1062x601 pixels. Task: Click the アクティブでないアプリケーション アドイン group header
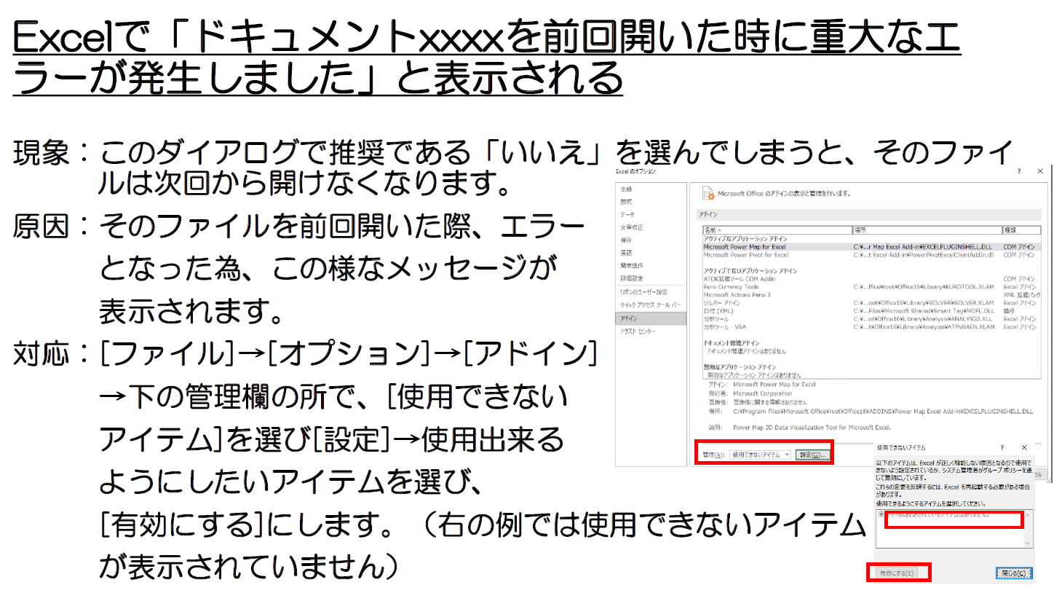pyautogui.click(x=750, y=271)
